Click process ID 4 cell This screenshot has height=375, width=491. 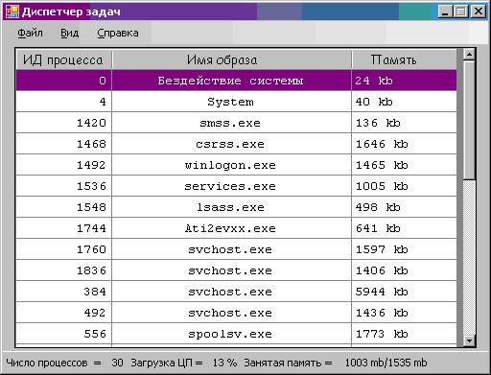tap(63, 102)
